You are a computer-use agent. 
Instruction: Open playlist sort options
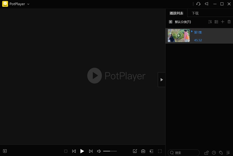tap(210, 22)
